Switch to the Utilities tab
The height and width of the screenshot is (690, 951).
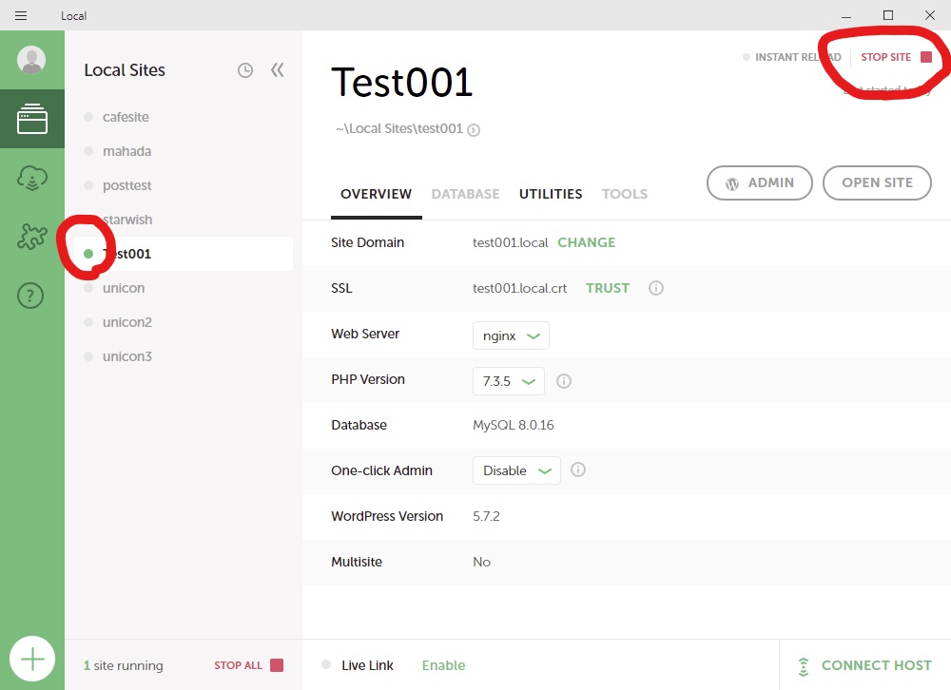551,194
